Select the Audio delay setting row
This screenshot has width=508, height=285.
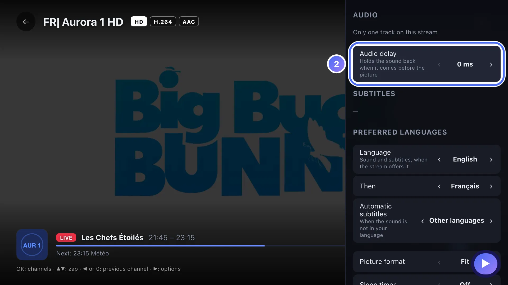(427, 64)
